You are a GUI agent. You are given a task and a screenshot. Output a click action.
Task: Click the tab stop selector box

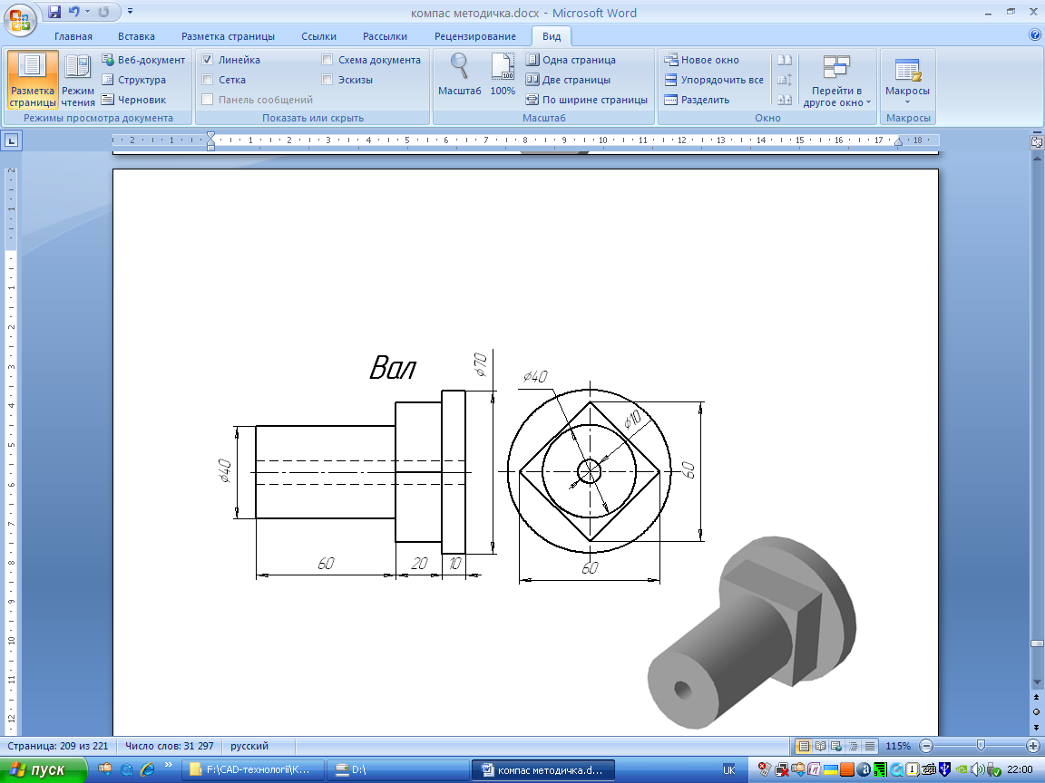(x=11, y=140)
